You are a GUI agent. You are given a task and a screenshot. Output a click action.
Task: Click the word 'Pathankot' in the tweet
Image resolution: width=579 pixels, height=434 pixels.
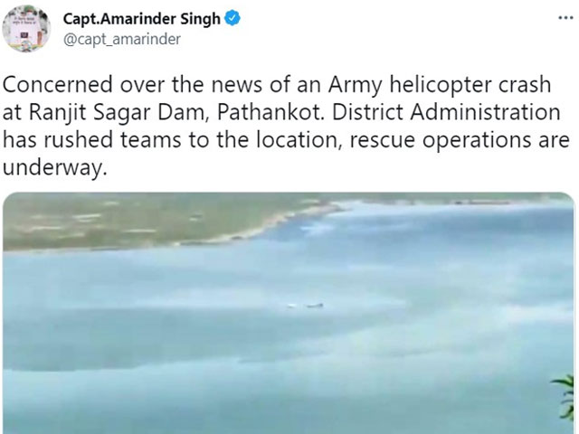pos(270,112)
